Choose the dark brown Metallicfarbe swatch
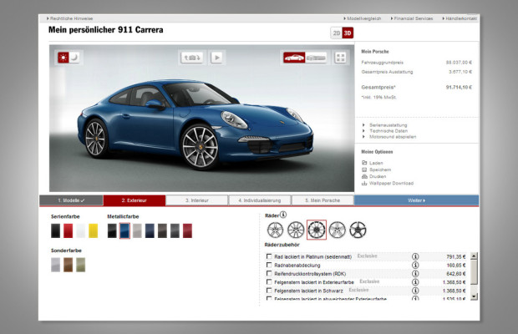 [x=162, y=230]
